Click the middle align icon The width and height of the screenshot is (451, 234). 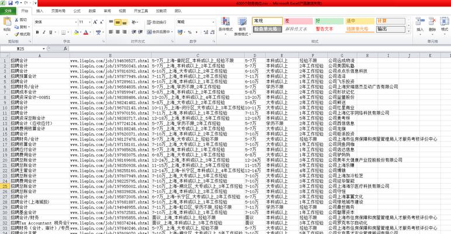click(118, 22)
